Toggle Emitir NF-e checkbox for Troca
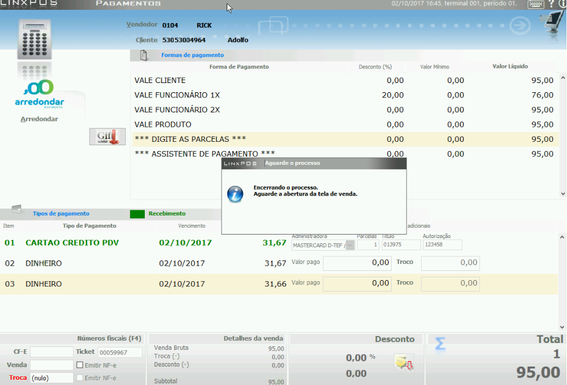 pyautogui.click(x=80, y=378)
